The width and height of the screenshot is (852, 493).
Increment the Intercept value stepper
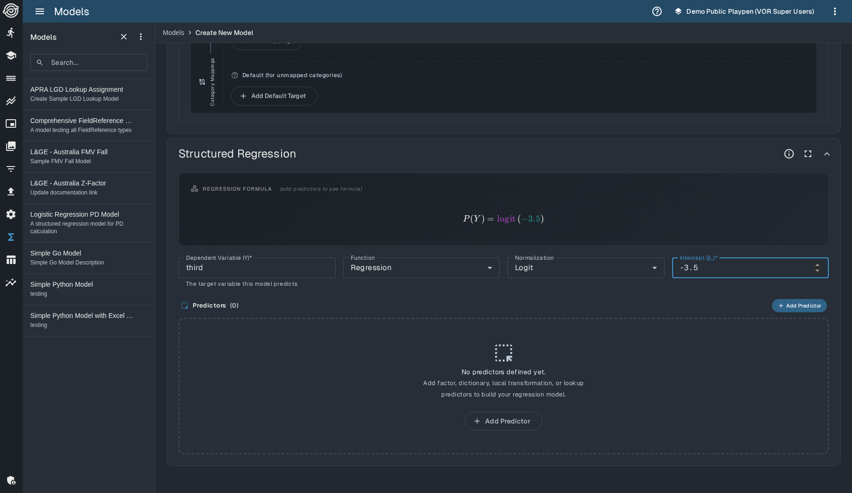[x=817, y=265]
